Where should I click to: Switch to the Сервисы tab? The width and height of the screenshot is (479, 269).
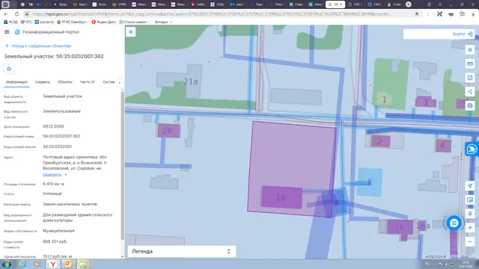pos(43,82)
